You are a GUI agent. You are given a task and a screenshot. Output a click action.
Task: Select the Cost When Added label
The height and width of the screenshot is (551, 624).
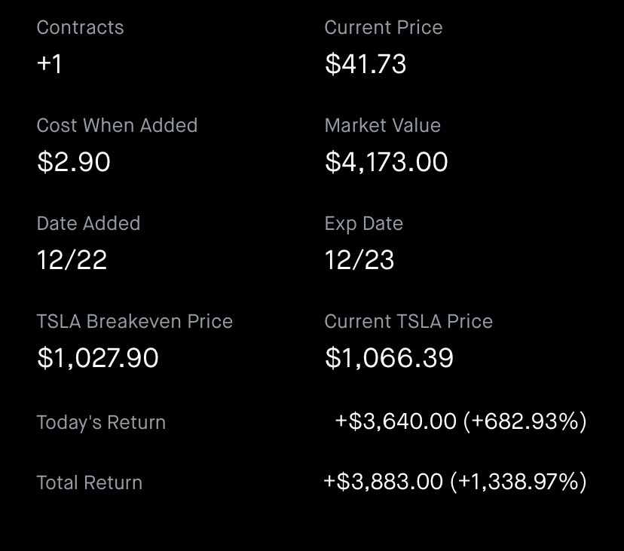[117, 125]
